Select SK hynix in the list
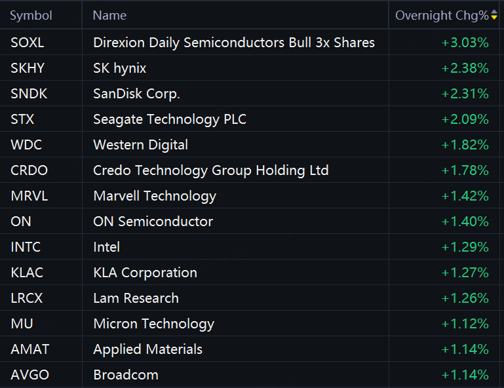Screen dimensions: 504x388 point(119,68)
